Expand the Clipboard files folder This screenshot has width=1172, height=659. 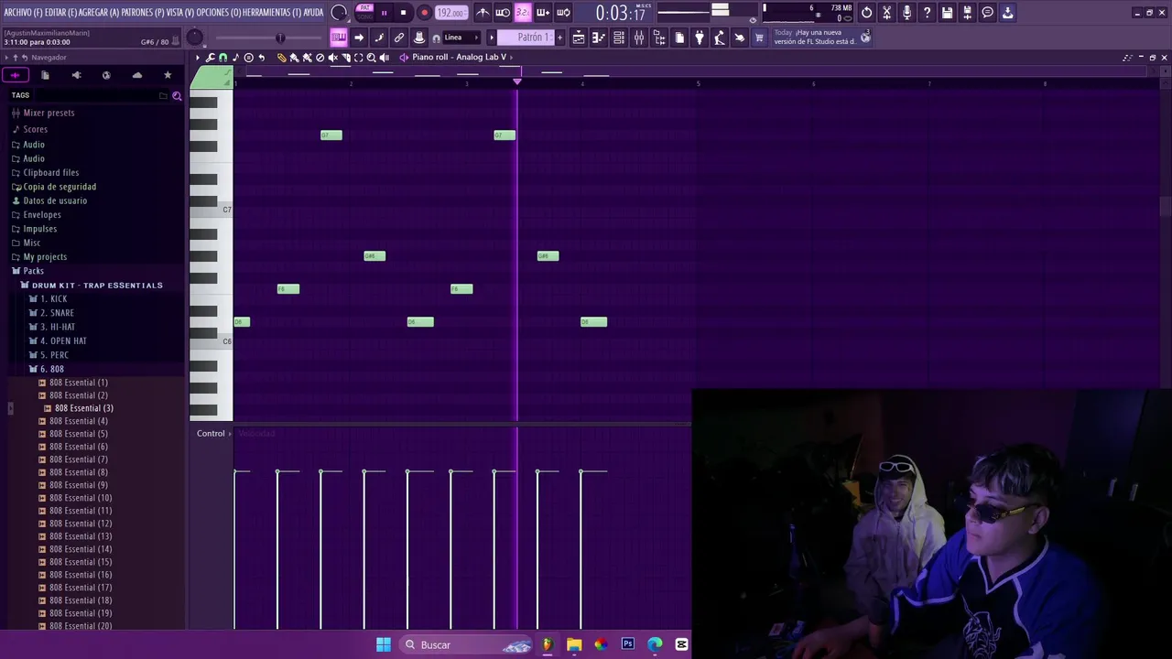[x=50, y=172]
